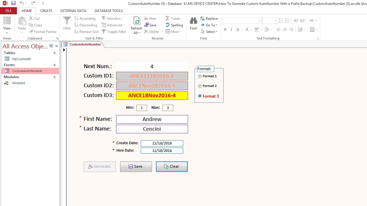Select the Format 1 radio option

pos(200,76)
